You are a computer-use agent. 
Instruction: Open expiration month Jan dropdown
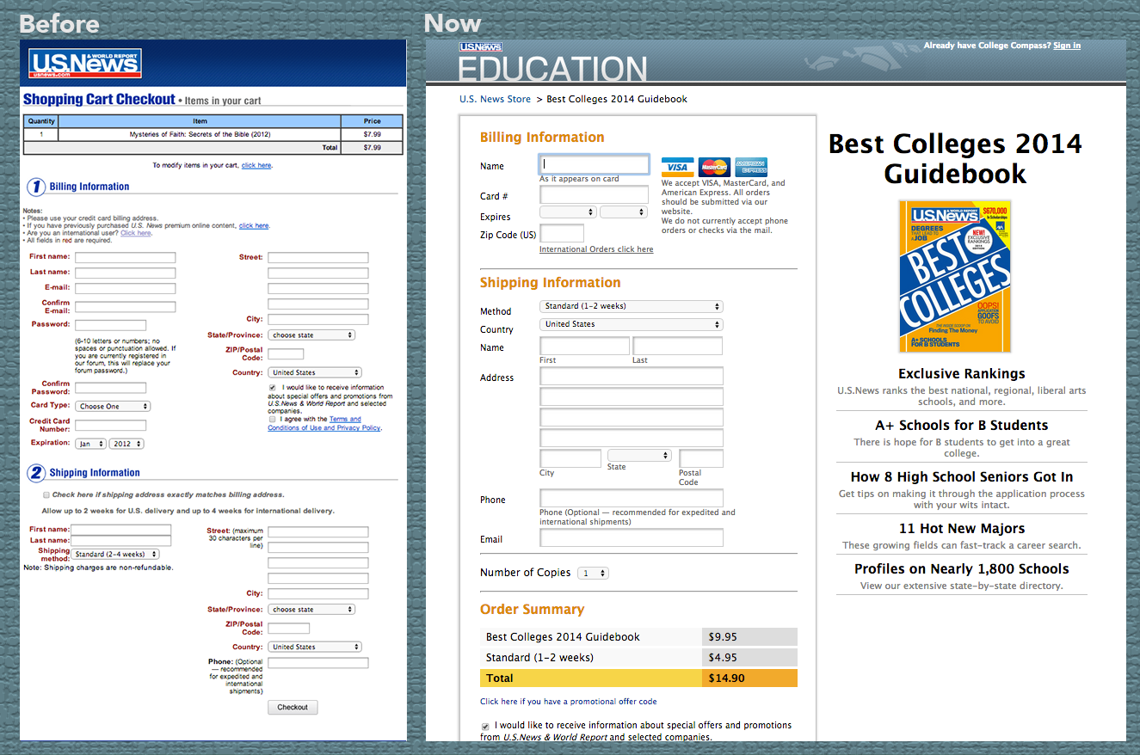(91, 445)
